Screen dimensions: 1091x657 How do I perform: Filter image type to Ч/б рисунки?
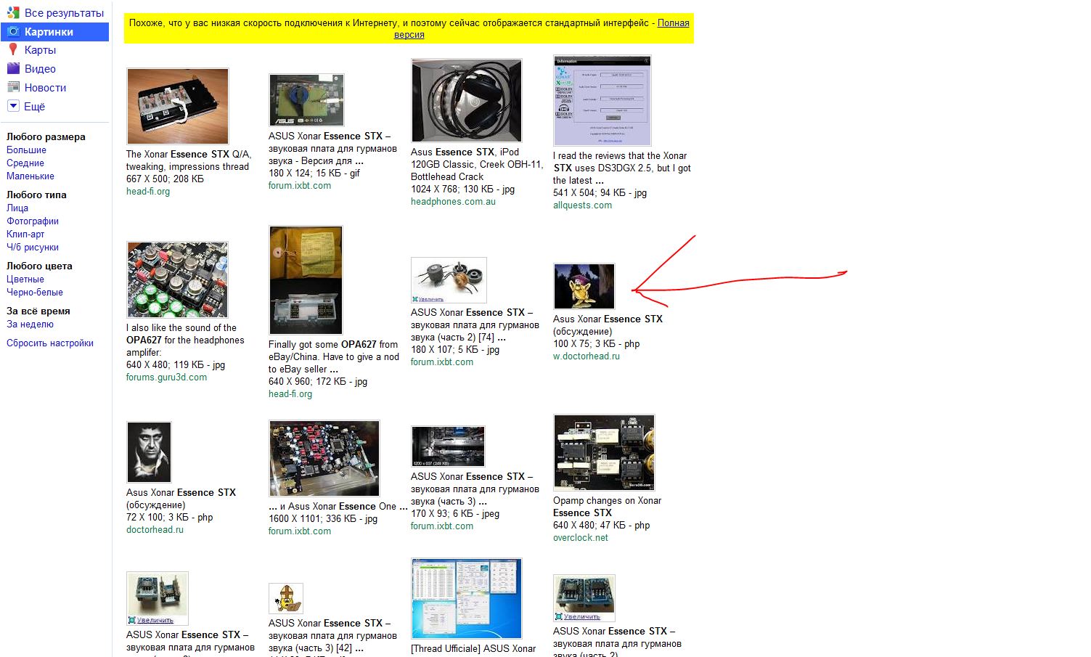click(x=33, y=248)
